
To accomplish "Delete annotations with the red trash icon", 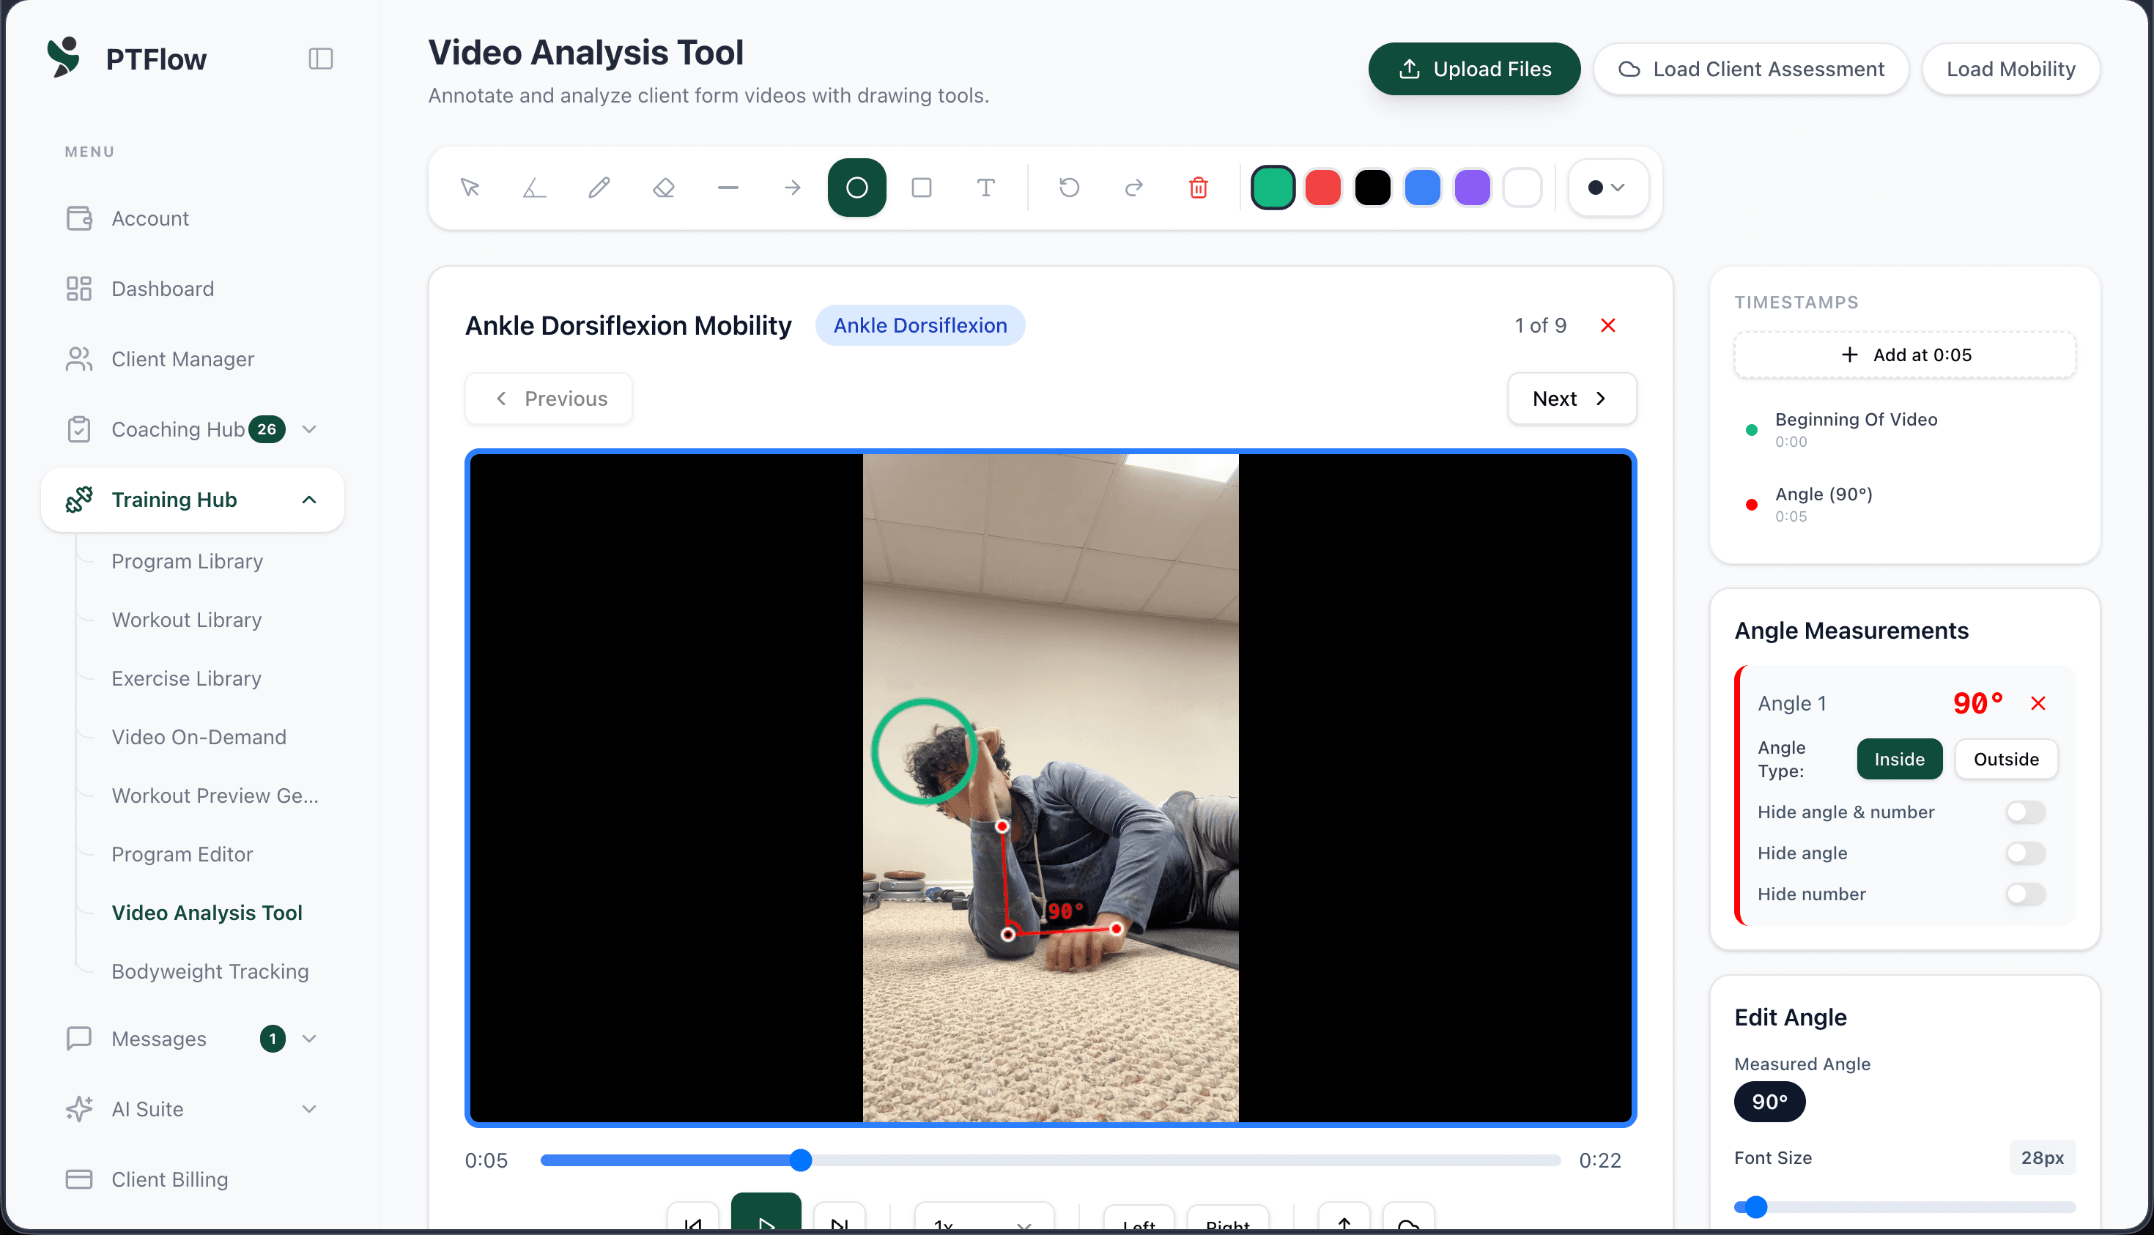I will (x=1198, y=188).
